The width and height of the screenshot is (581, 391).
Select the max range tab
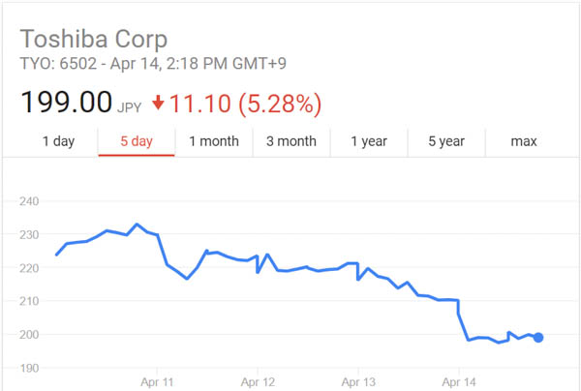click(x=524, y=141)
